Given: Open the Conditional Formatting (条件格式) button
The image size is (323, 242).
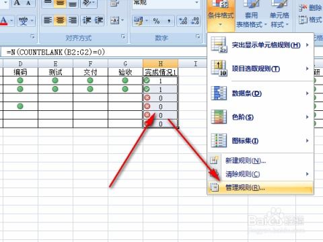Looking at the screenshot, I should (x=221, y=15).
